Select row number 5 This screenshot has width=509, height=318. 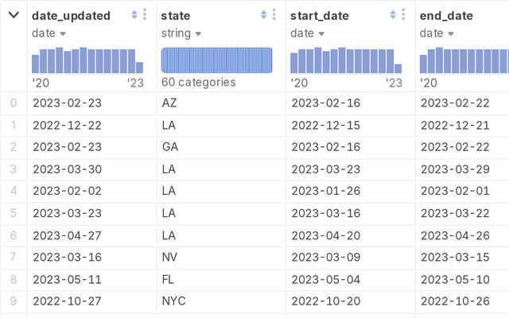coord(14,213)
